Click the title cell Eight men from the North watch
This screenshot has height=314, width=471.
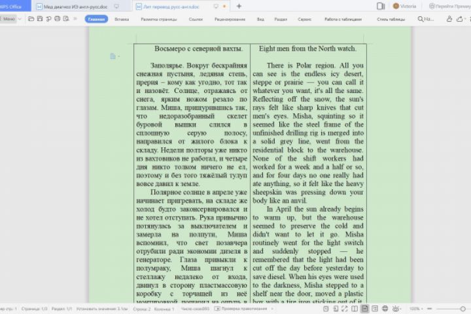307,48
